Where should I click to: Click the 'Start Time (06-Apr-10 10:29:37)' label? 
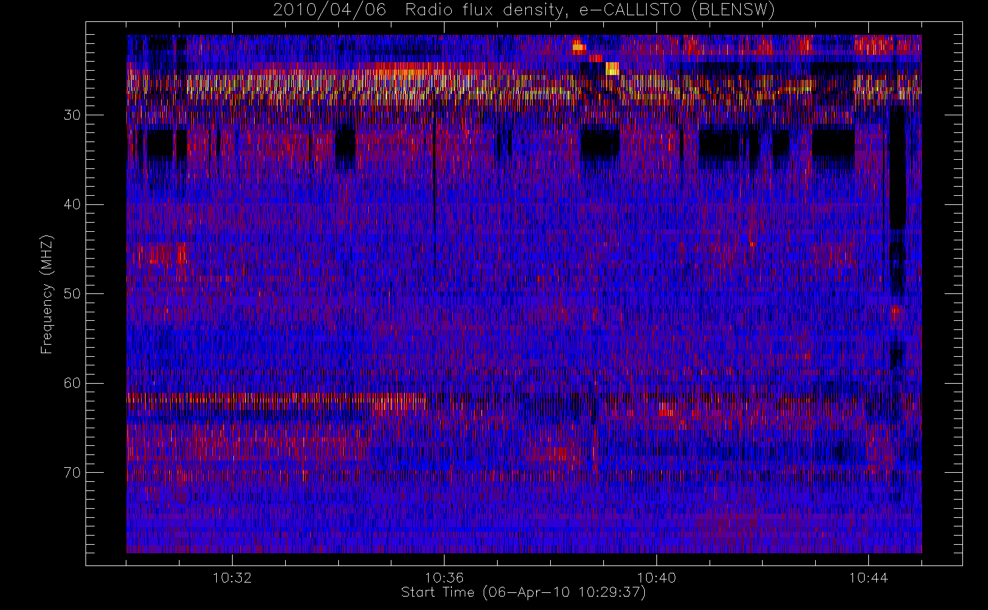point(523,592)
